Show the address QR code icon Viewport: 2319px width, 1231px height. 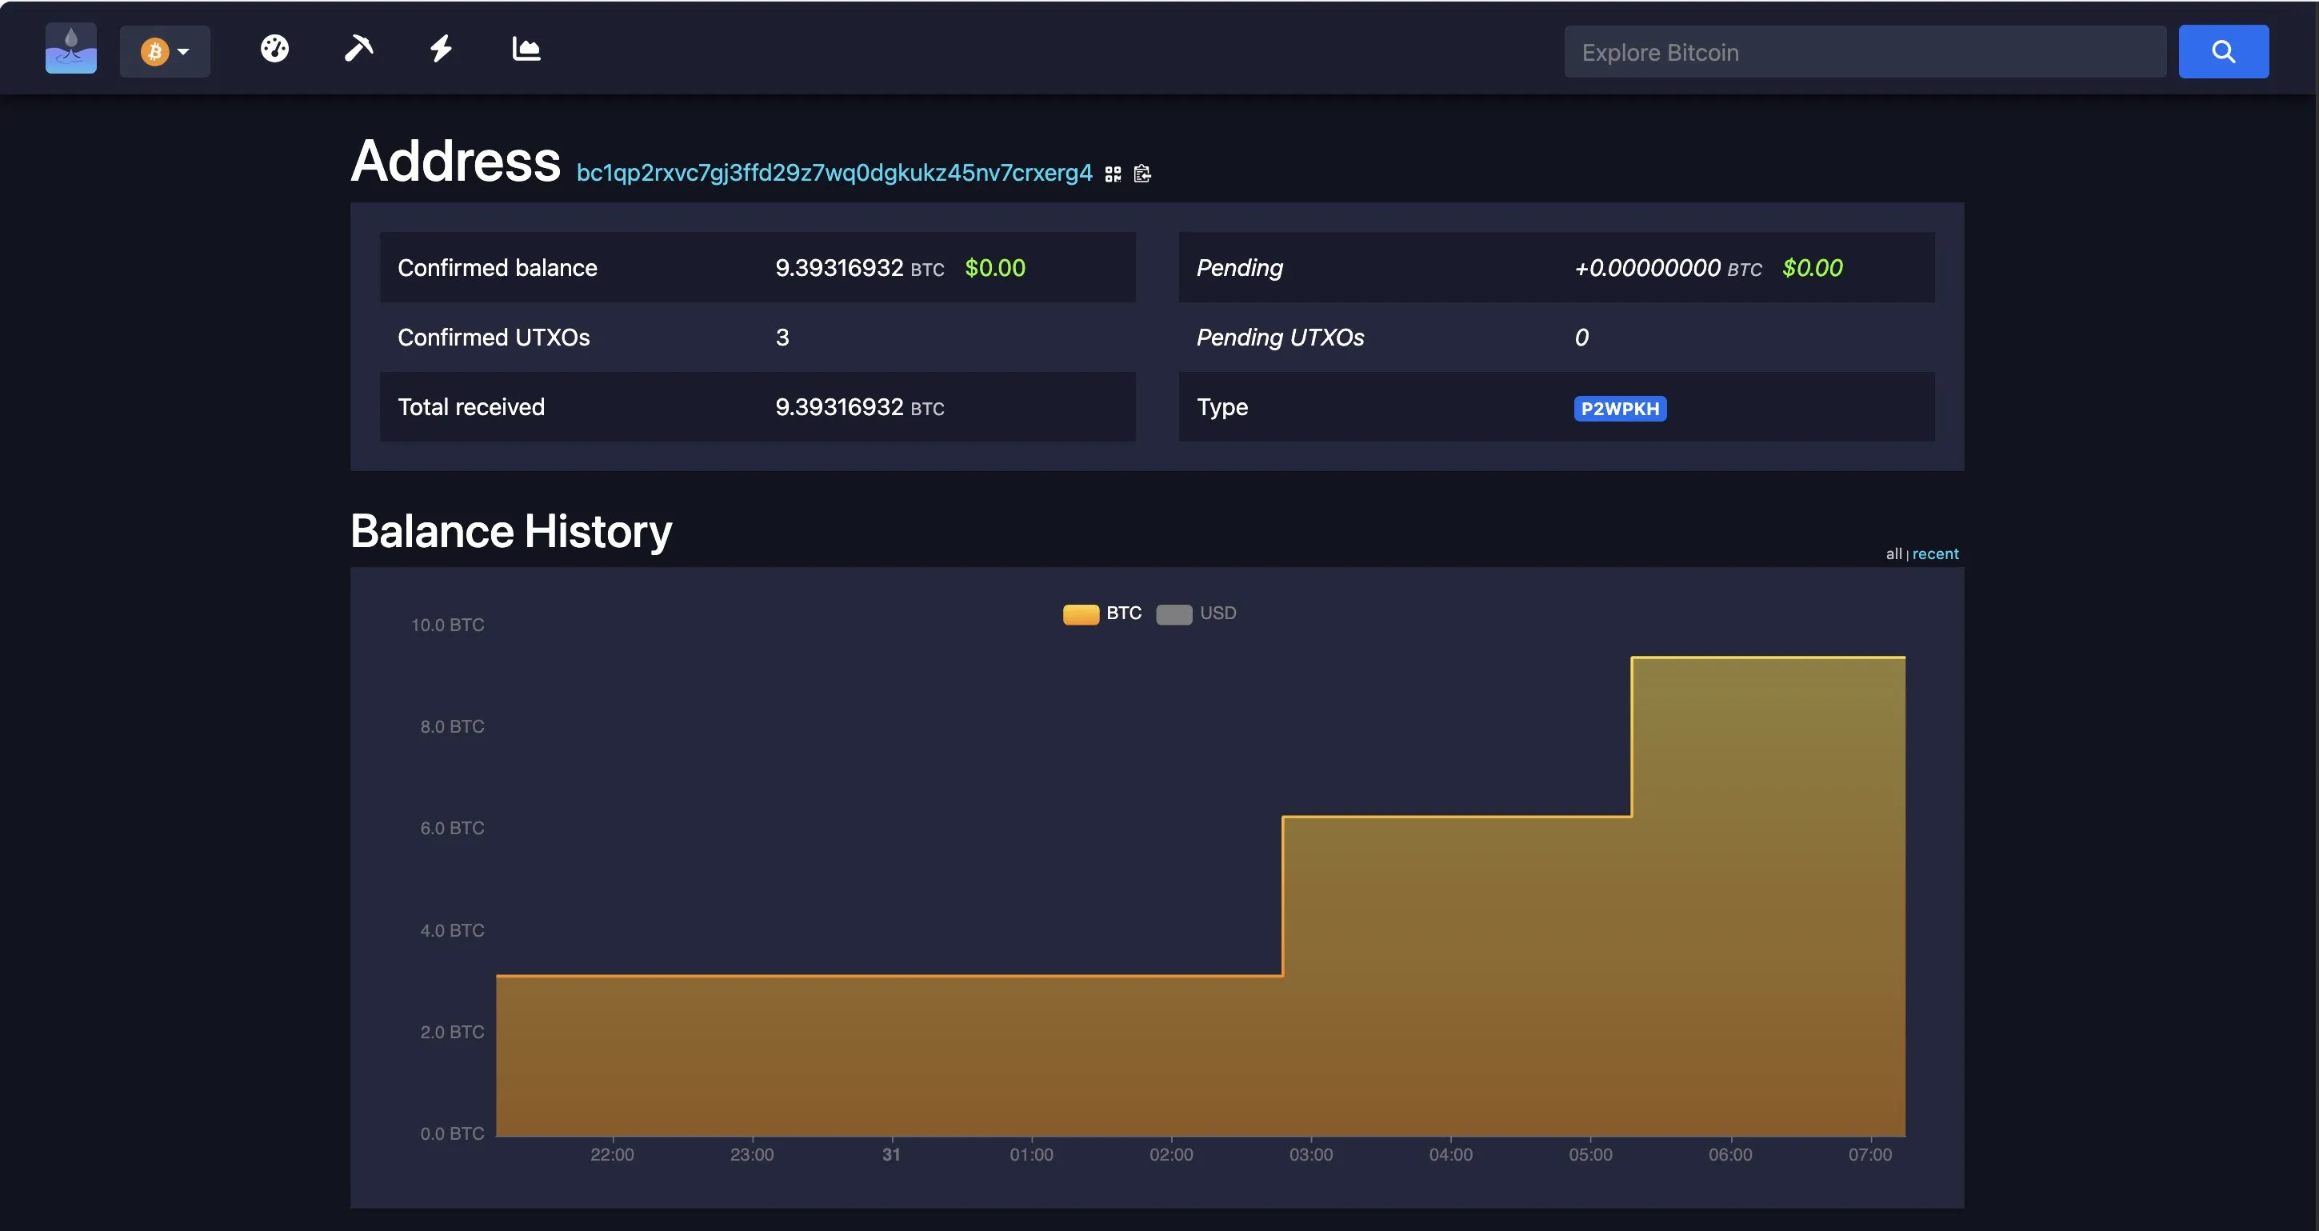tap(1114, 174)
